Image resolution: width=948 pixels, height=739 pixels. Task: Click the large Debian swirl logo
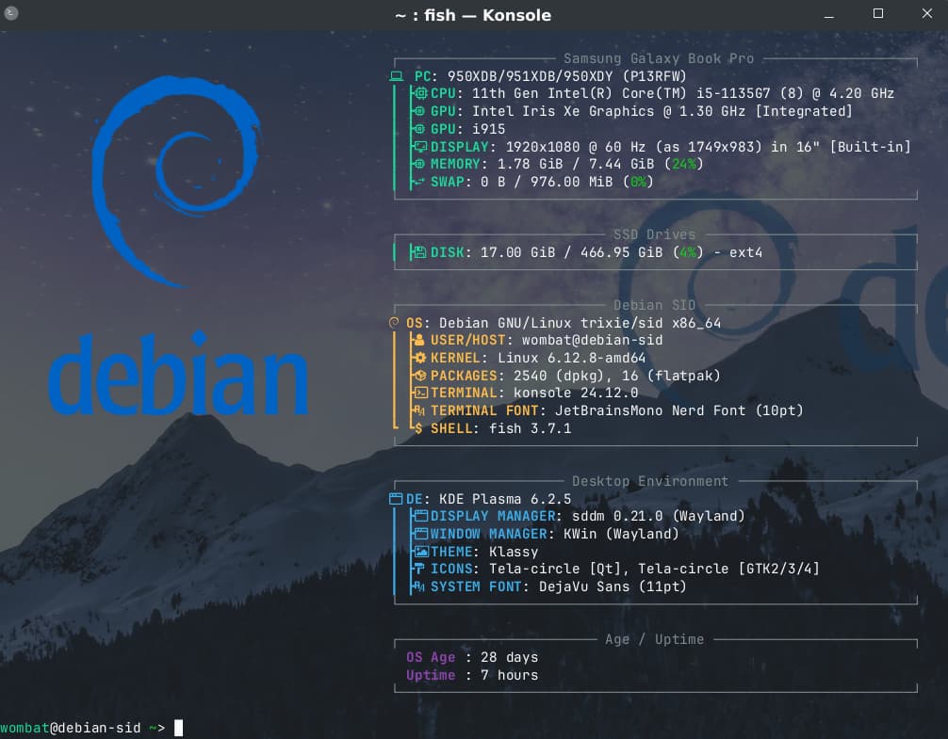pyautogui.click(x=176, y=181)
